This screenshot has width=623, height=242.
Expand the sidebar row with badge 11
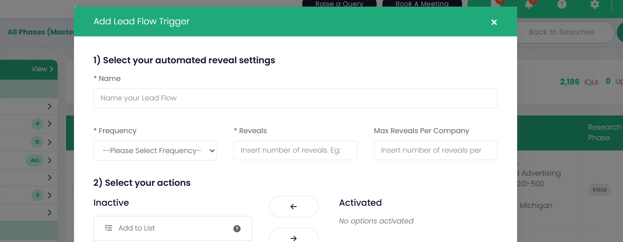coord(50,142)
